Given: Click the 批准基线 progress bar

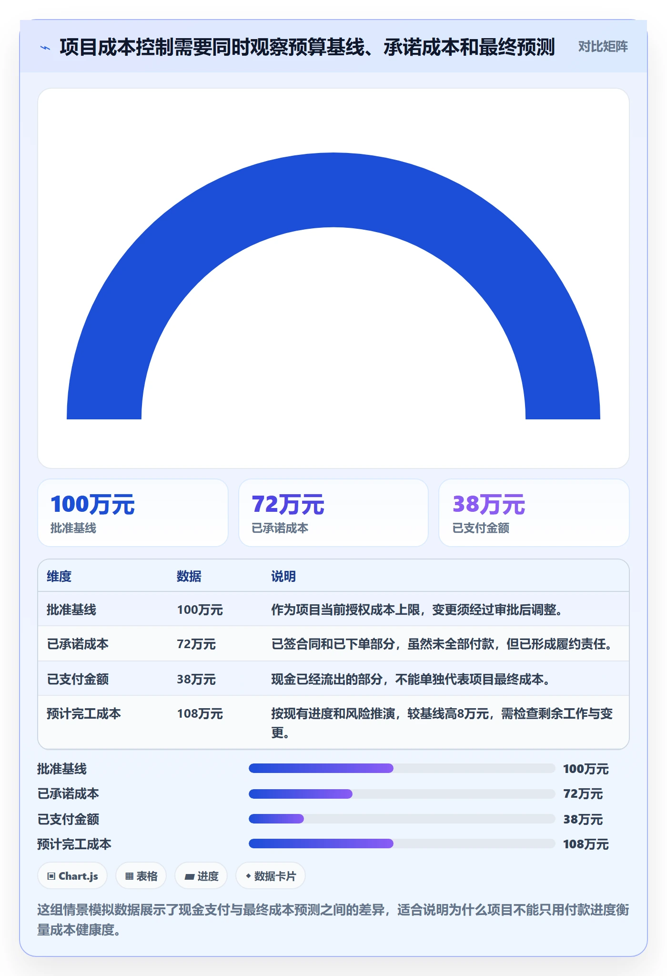Looking at the screenshot, I should point(402,768).
